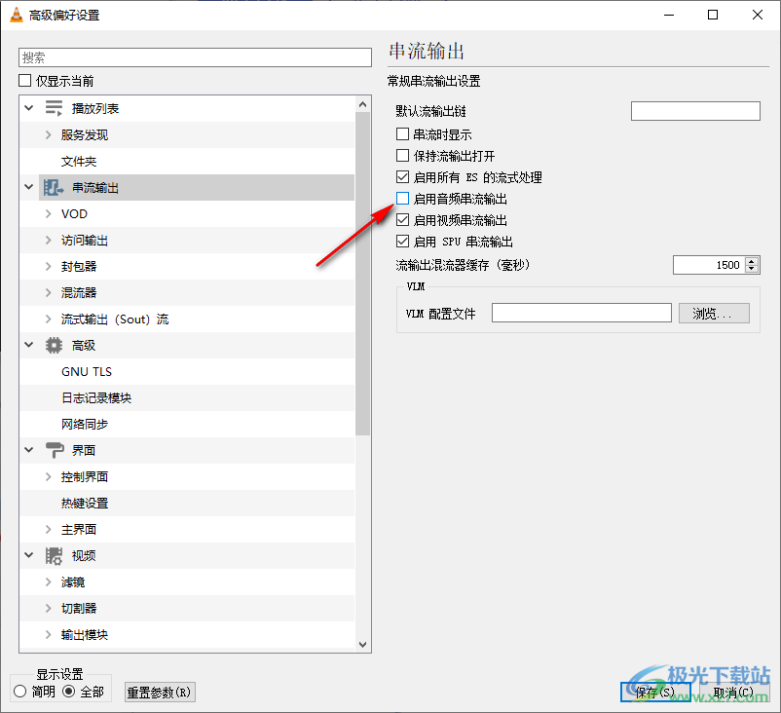Click the 浏览... button
The image size is (781, 713).
713,313
